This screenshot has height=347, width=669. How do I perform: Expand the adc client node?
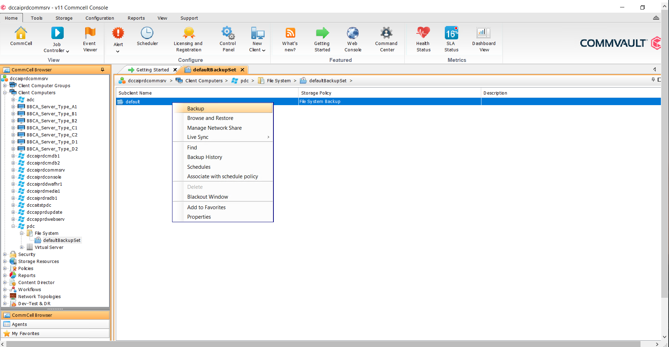(13, 99)
